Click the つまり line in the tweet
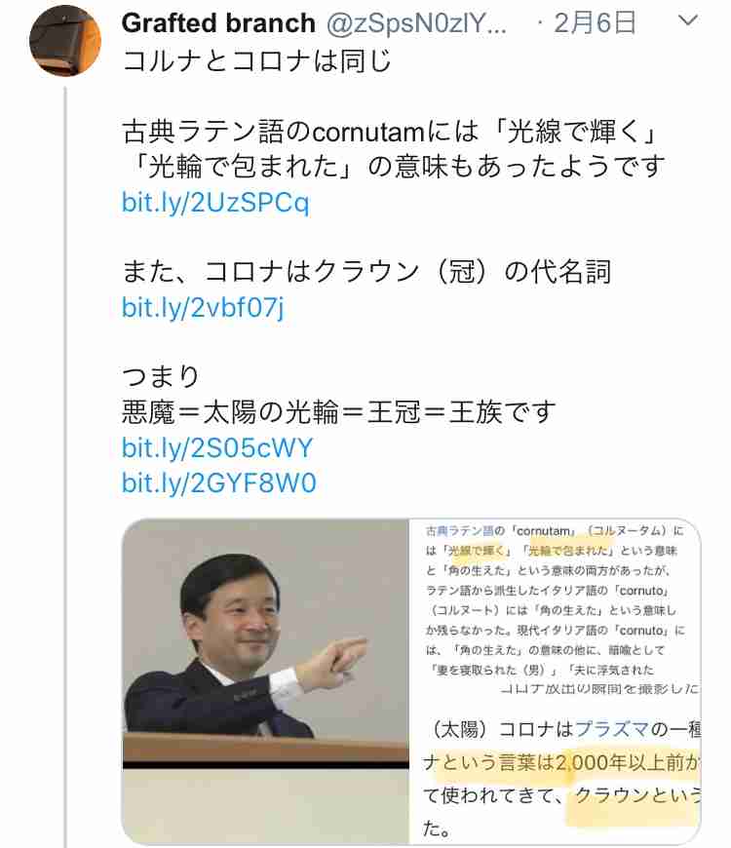 pos(161,376)
